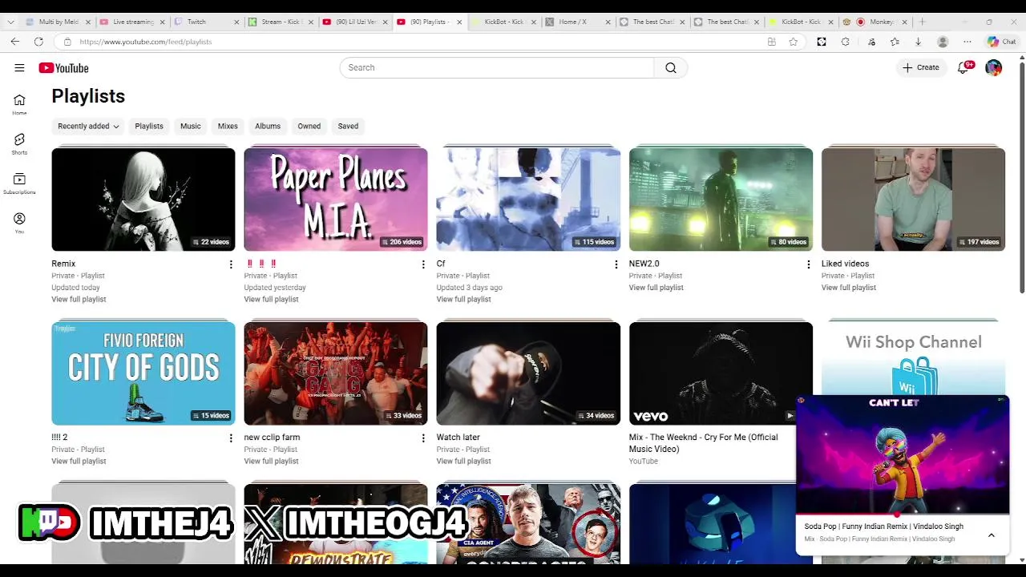View full playlist for Remix
1026x577 pixels.
pyautogui.click(x=79, y=300)
